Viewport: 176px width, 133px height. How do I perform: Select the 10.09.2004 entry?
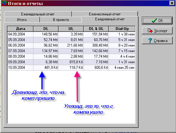tap(71, 68)
